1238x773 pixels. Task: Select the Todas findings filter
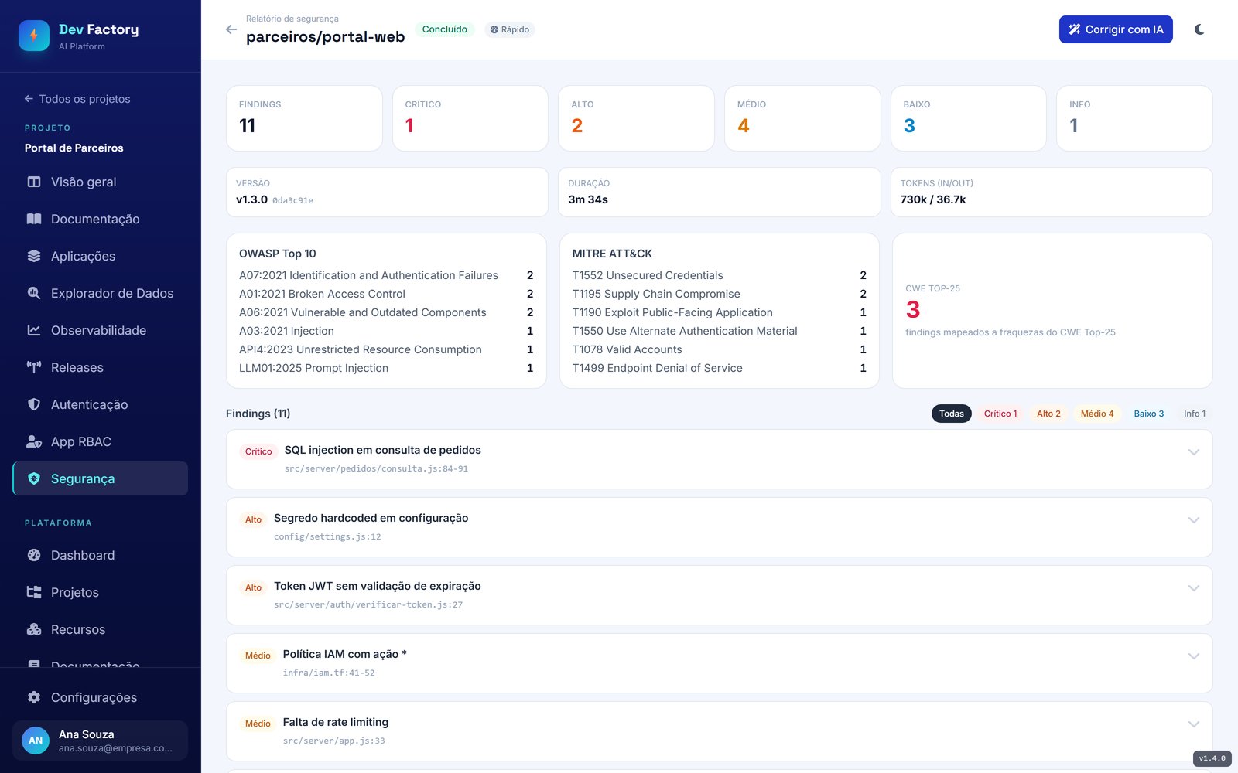click(x=951, y=414)
